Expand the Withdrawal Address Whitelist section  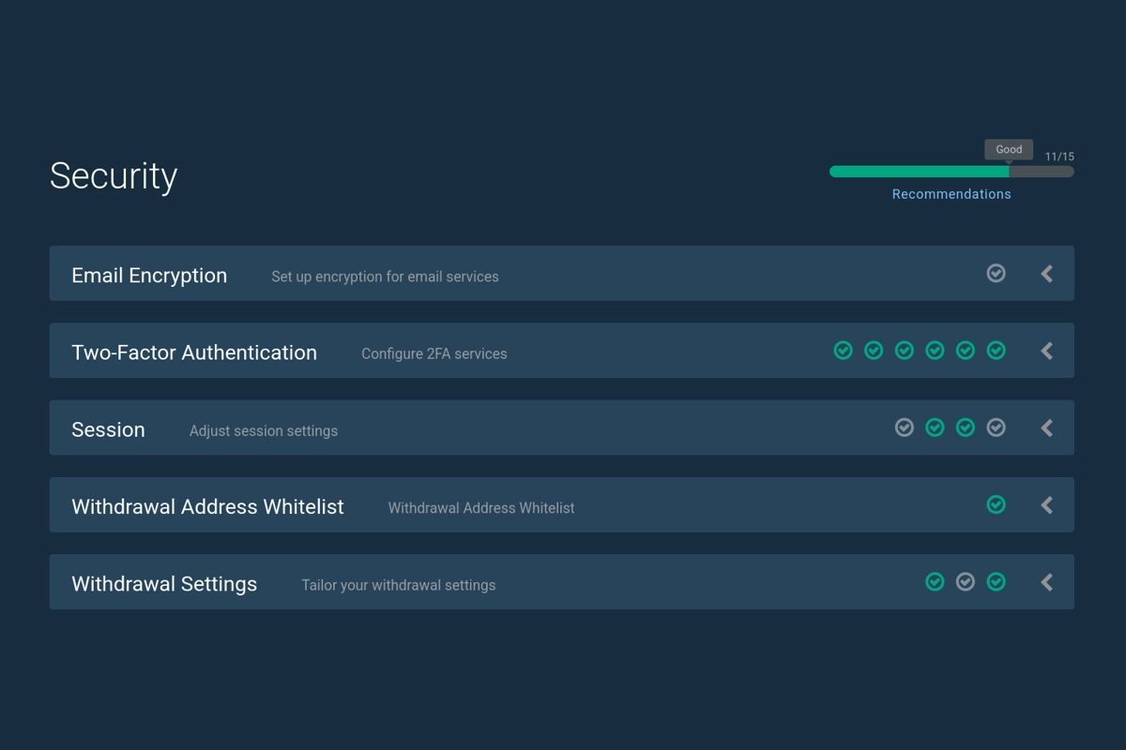pyautogui.click(x=1045, y=504)
